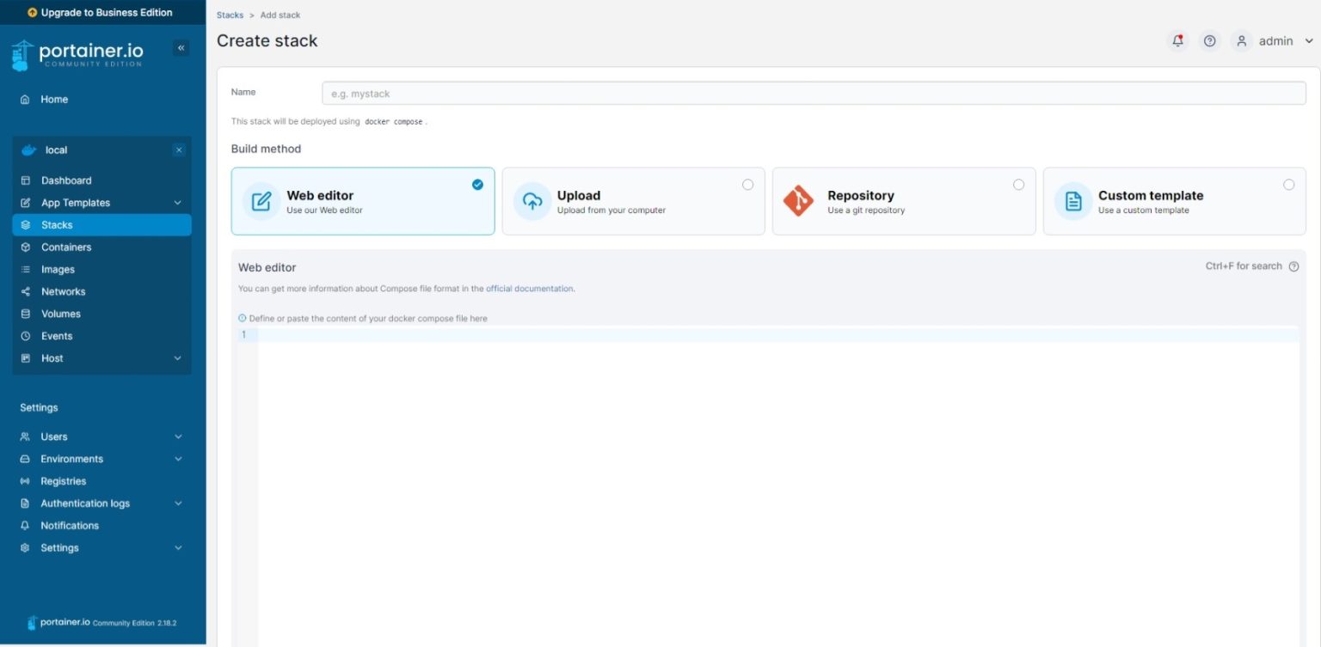Open Events menu item

click(x=101, y=337)
